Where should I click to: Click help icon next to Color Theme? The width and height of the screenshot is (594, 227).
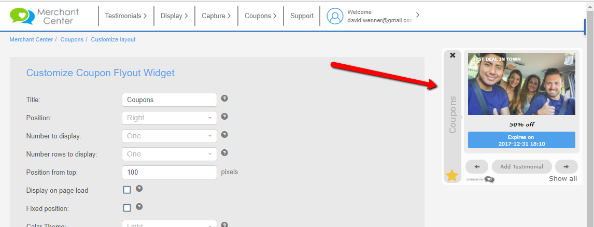click(224, 225)
